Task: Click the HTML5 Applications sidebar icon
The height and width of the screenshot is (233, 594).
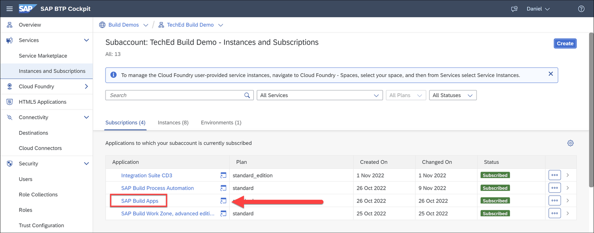Action: 9,102
